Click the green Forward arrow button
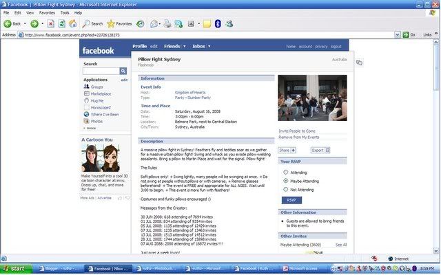 34,24
